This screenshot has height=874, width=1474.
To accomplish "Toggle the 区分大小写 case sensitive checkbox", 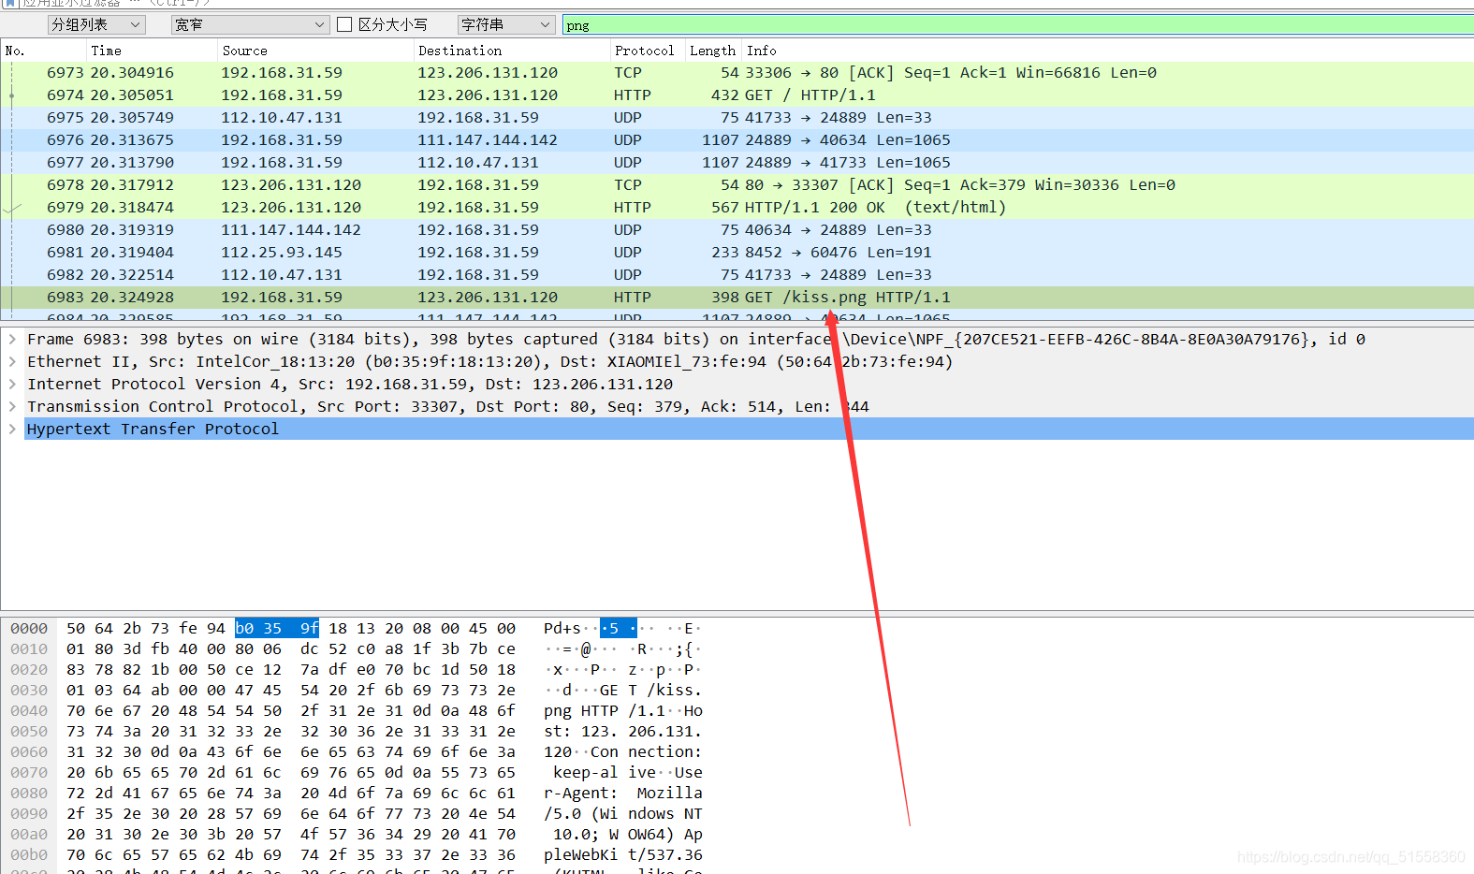I will click(344, 24).
